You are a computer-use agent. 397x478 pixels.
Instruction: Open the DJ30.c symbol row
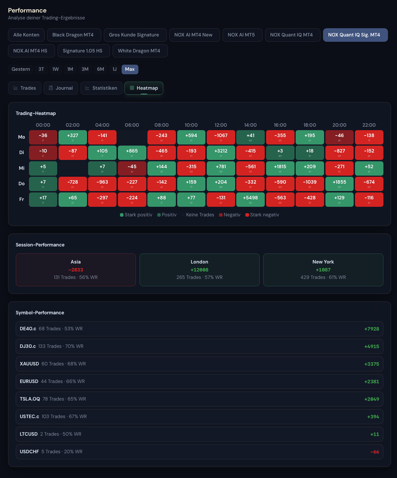tap(200, 346)
